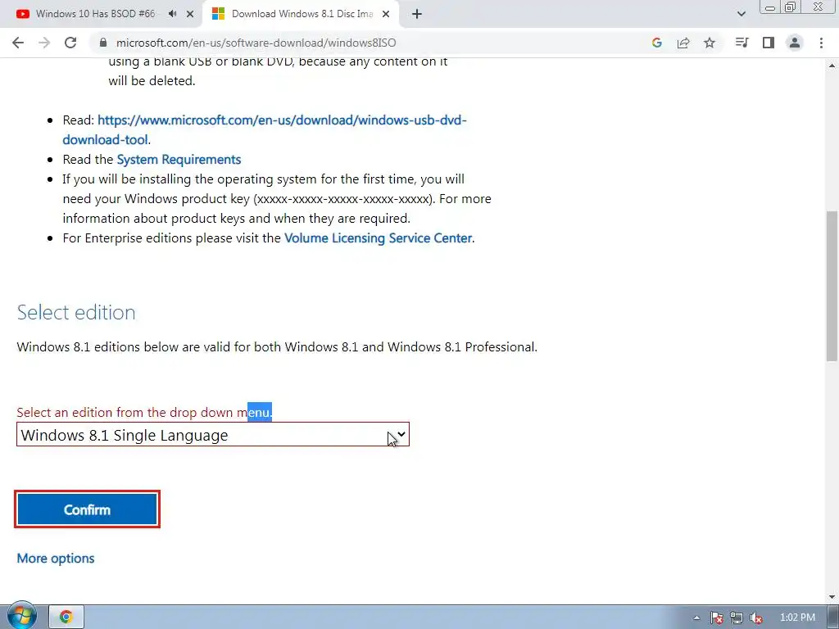Screen dimensions: 839x629
Task: Click the browser forward arrow
Action: [x=44, y=43]
